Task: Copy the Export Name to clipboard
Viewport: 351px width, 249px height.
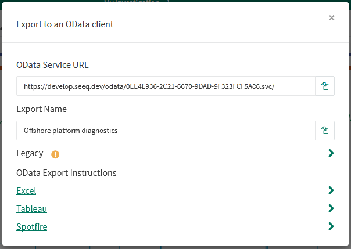Action: tap(325, 131)
